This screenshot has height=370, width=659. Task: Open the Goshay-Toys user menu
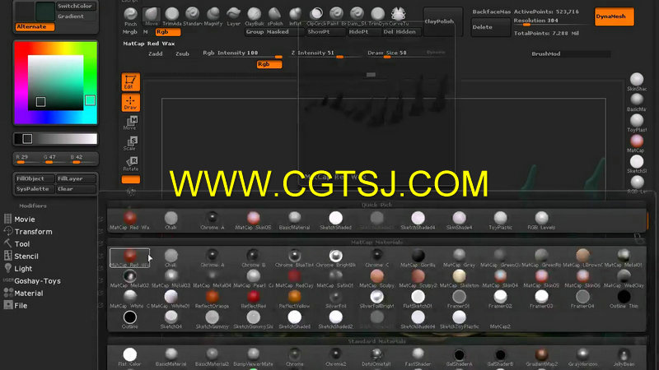[x=37, y=280]
